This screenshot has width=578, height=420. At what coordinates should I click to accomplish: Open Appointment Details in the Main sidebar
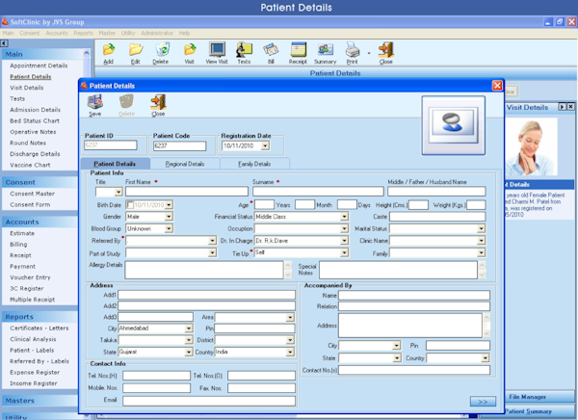click(39, 66)
